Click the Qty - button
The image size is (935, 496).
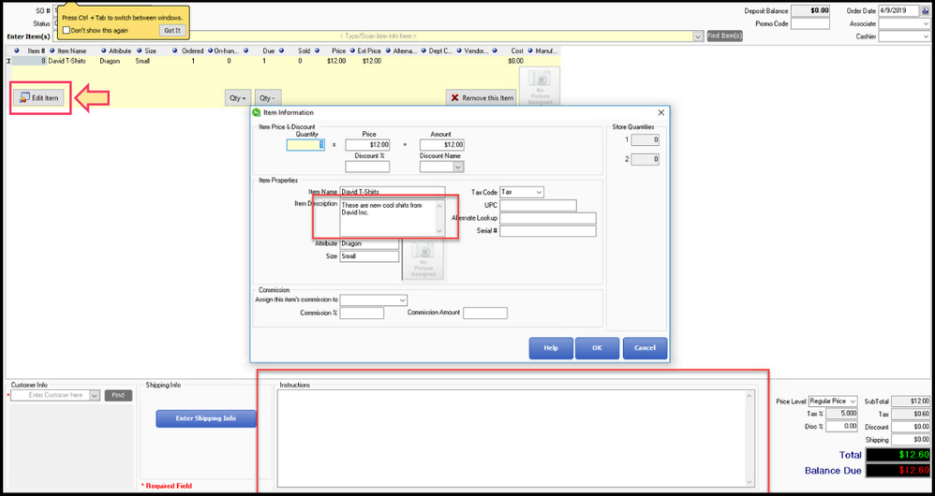[x=267, y=97]
